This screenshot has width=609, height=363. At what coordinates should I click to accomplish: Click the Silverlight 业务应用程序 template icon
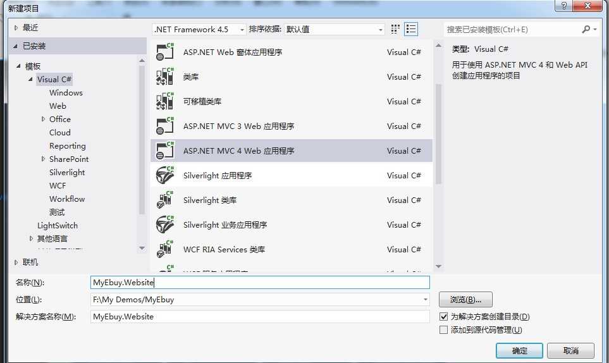click(x=164, y=225)
